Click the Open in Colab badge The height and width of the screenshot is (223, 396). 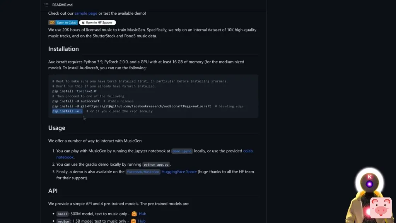click(x=63, y=22)
